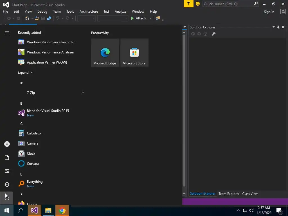Expand the 7-Zip folder chevron
Image resolution: width=288 pixels, height=216 pixels.
tap(83, 93)
